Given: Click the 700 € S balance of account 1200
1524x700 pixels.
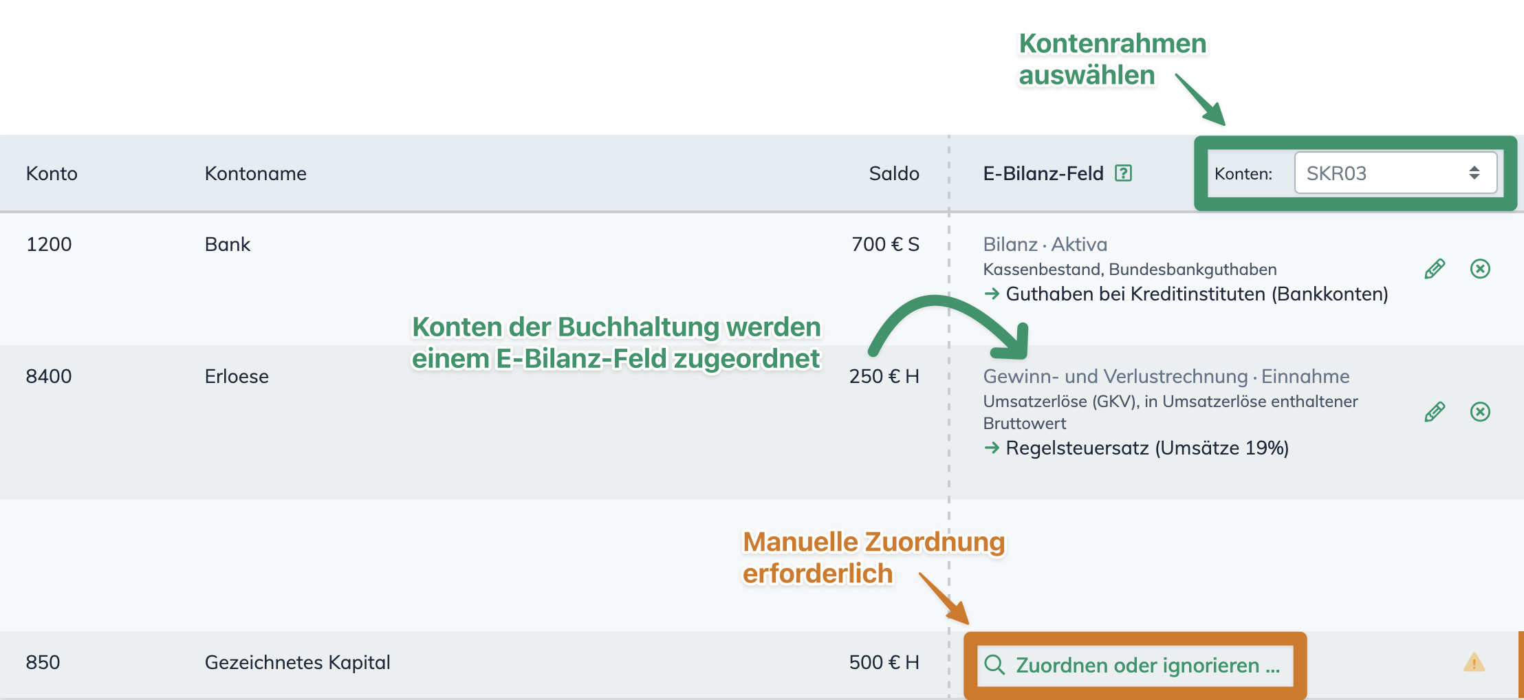Looking at the screenshot, I should click(x=885, y=244).
